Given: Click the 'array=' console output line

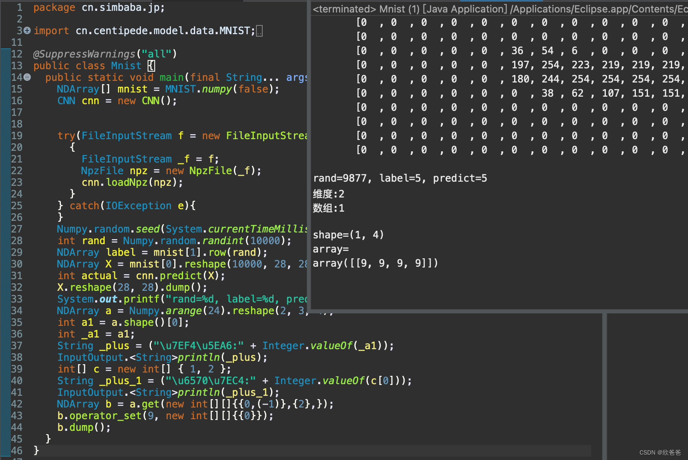Looking at the screenshot, I should pyautogui.click(x=331, y=249).
